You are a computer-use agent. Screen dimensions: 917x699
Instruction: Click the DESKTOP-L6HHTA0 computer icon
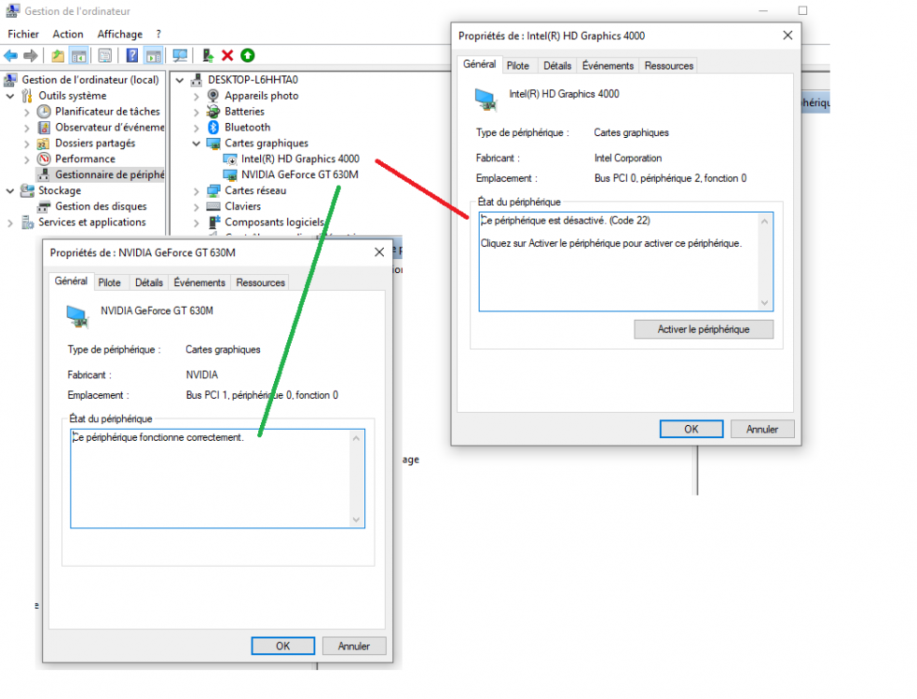tap(197, 80)
